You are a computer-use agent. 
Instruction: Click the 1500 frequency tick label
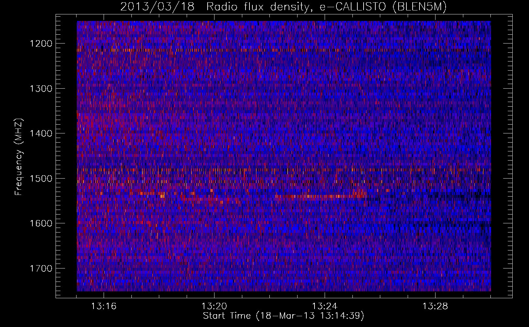41,179
